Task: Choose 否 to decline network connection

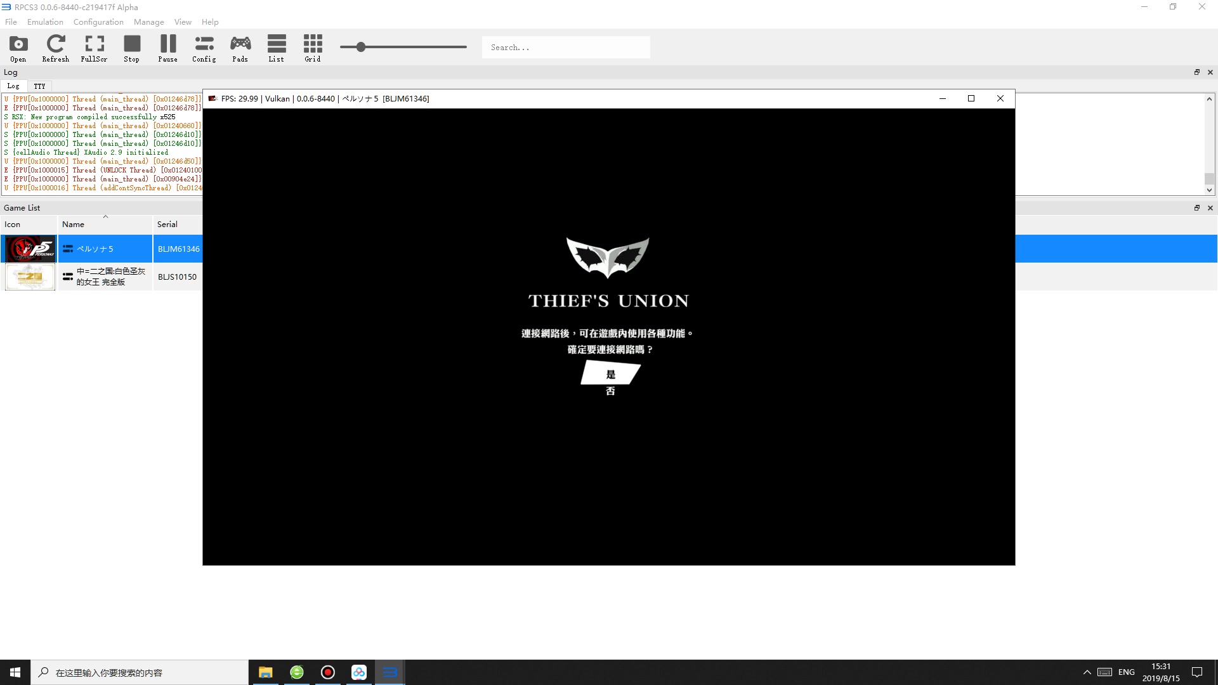Action: 610,391
